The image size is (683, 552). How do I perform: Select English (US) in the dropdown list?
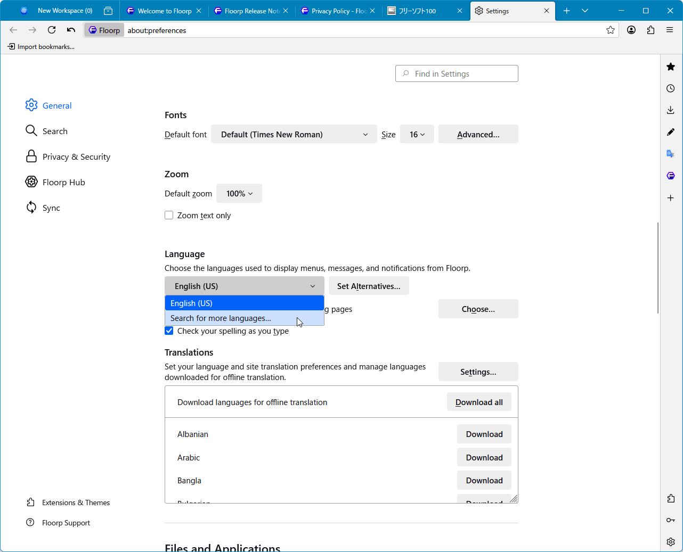coord(245,303)
